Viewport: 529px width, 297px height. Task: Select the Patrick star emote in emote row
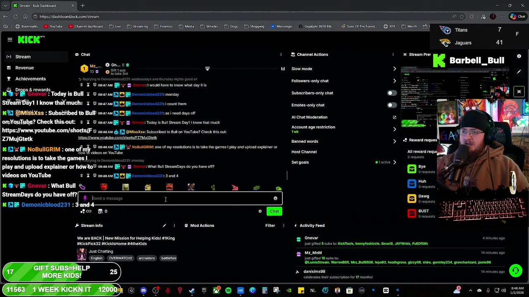coord(235,188)
